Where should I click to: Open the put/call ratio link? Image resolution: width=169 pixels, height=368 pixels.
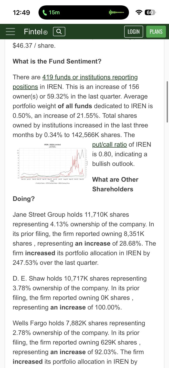click(x=109, y=144)
